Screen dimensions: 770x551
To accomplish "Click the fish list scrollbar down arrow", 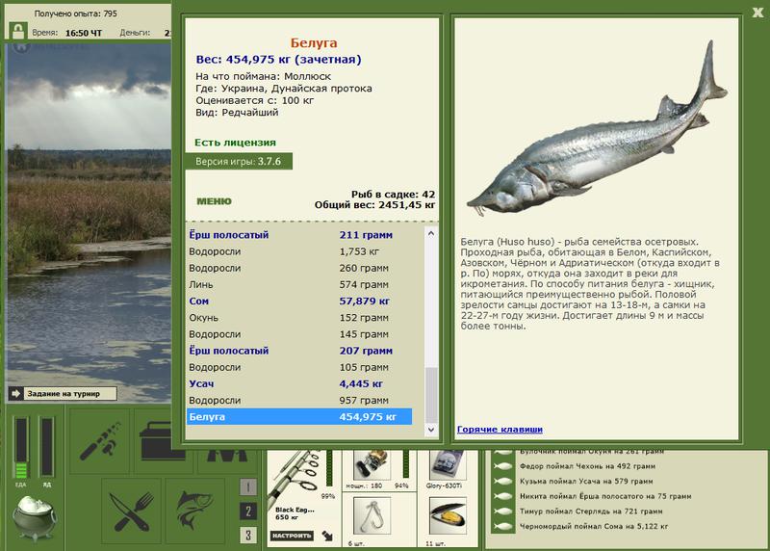I will point(430,429).
